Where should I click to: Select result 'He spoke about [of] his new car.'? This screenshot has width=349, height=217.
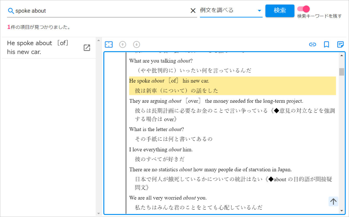click(49, 48)
